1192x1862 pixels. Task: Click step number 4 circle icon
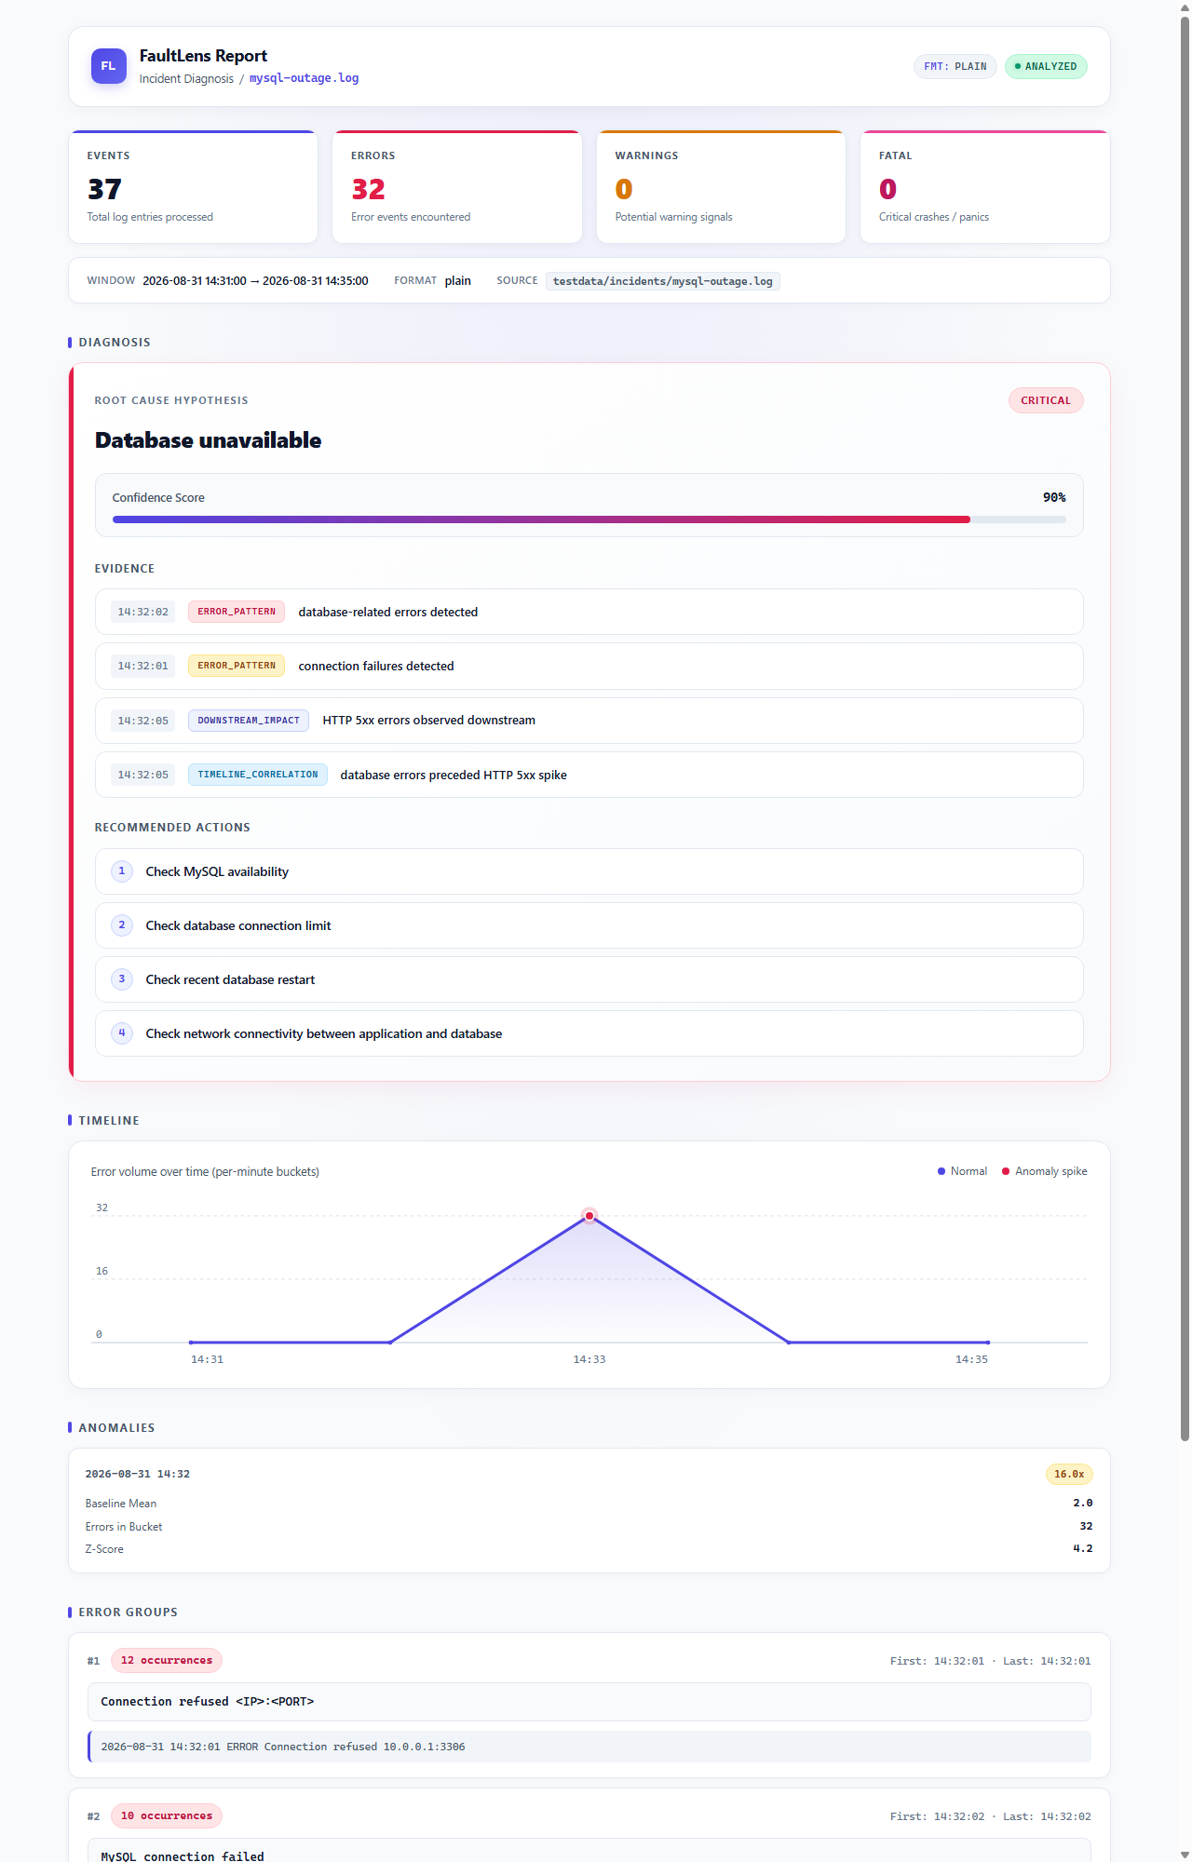[122, 1033]
